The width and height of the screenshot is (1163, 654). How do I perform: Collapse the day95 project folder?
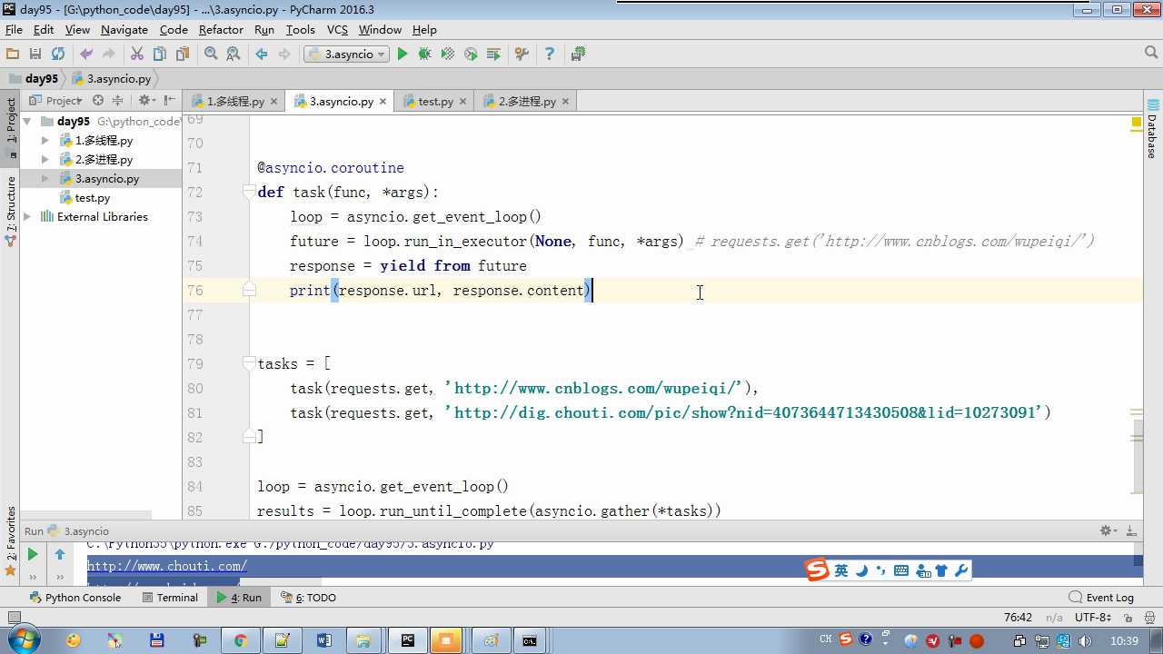pyautogui.click(x=27, y=121)
